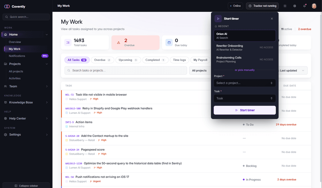This screenshot has width=322, height=188.
Task: Click the Tracker not running button
Action: (x=262, y=6)
